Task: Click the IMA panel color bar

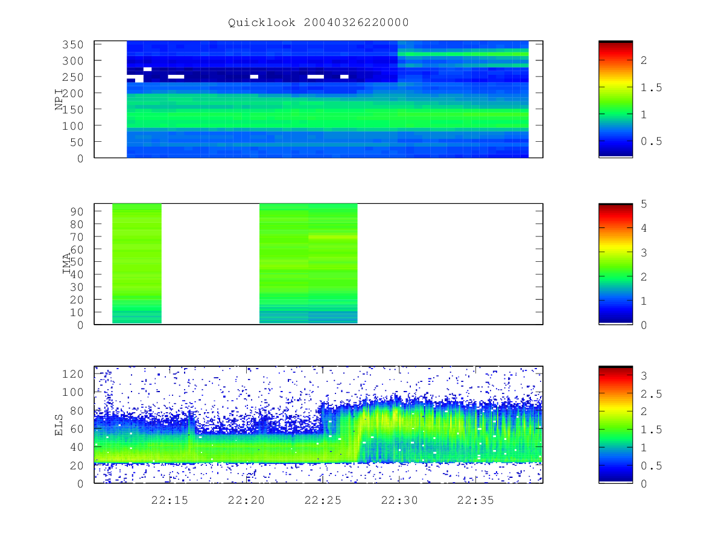Action: point(615,264)
